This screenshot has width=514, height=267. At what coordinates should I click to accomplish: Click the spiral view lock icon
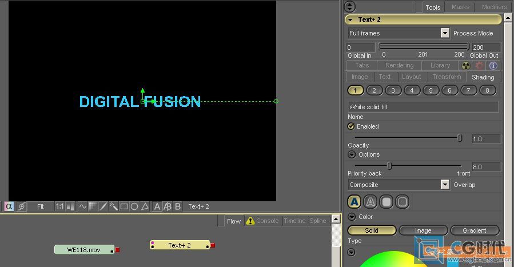coord(22,206)
